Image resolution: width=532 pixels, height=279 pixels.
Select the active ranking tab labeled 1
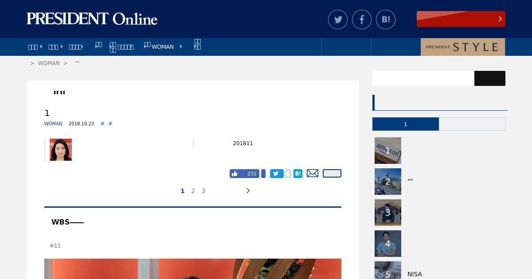[x=406, y=124]
